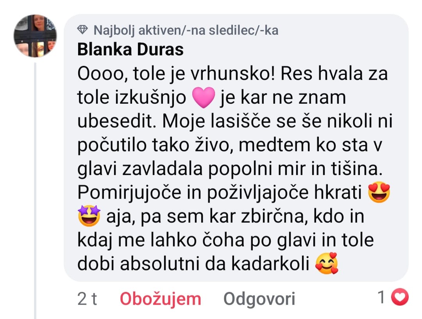Click the reaction count number 1
This screenshot has height=319, width=422.
(381, 297)
